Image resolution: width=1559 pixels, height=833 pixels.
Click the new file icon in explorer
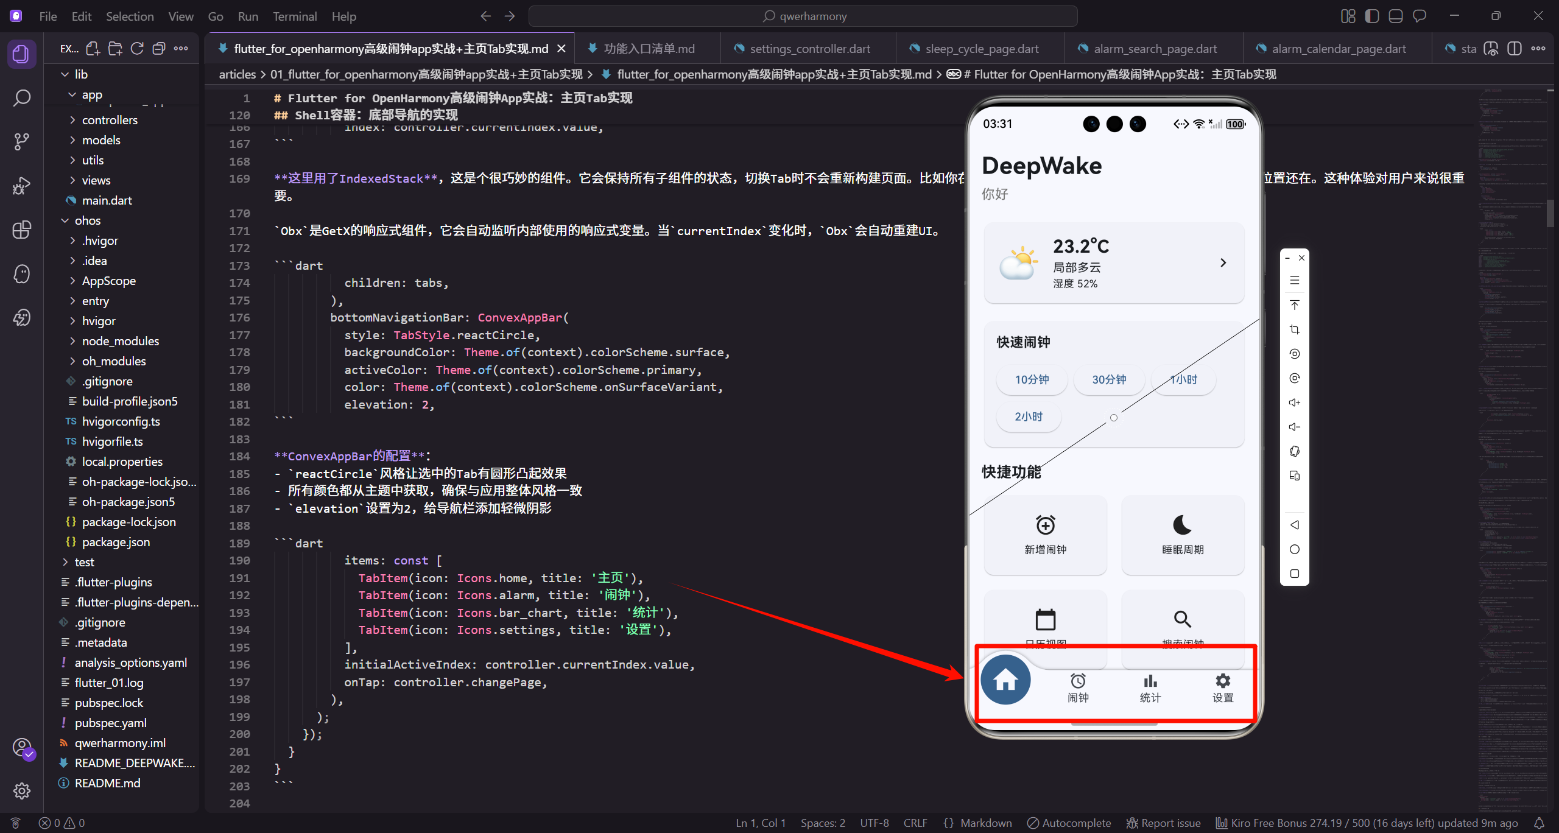[93, 49]
